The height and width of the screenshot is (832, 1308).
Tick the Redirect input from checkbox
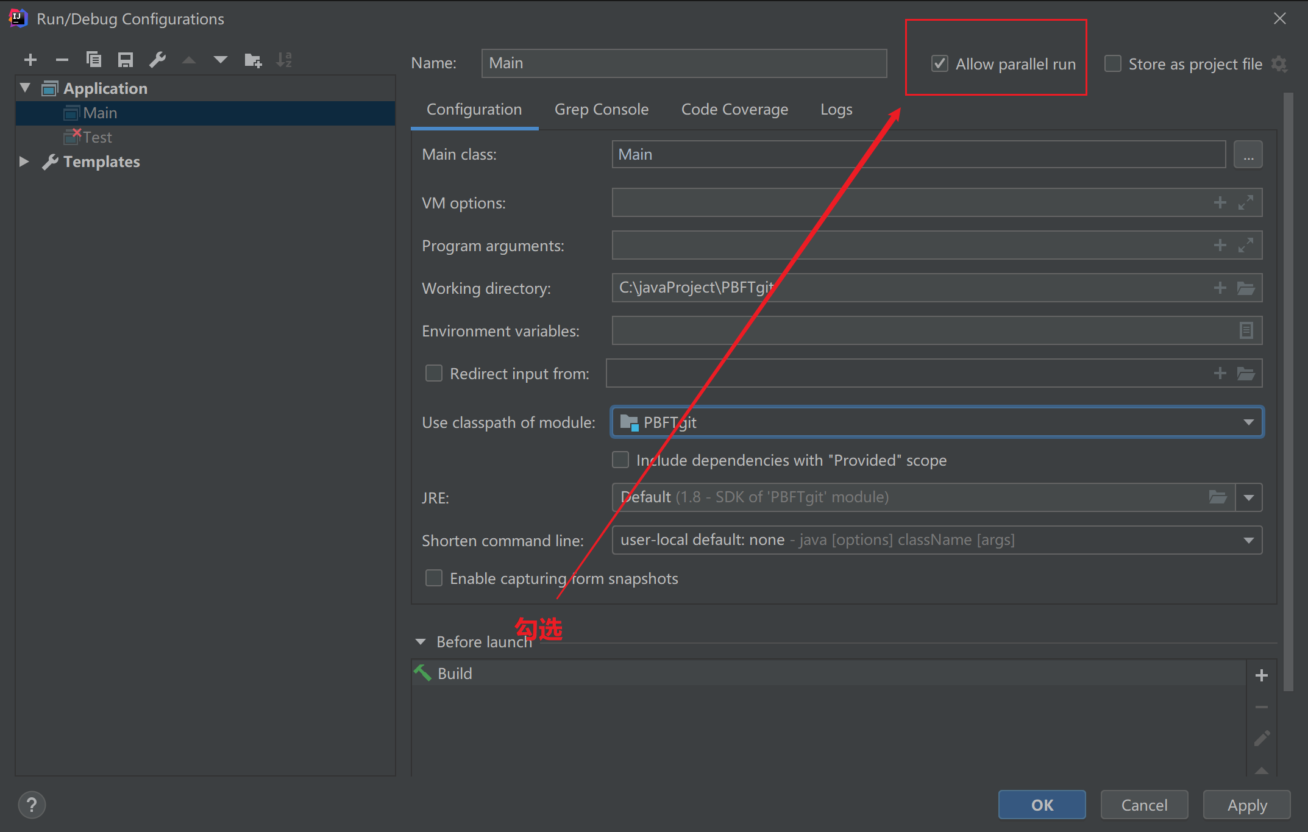pyautogui.click(x=434, y=374)
